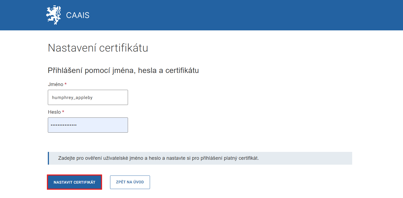
Task: Click the Heslo field label
Action: [54, 112]
